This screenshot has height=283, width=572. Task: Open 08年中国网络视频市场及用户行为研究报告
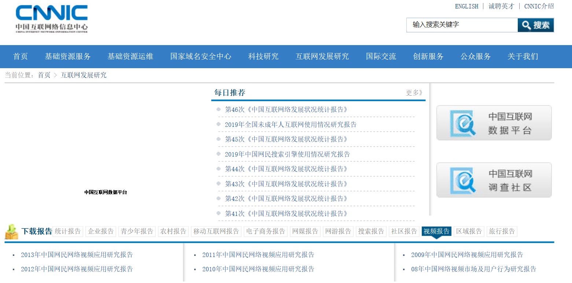474,269
